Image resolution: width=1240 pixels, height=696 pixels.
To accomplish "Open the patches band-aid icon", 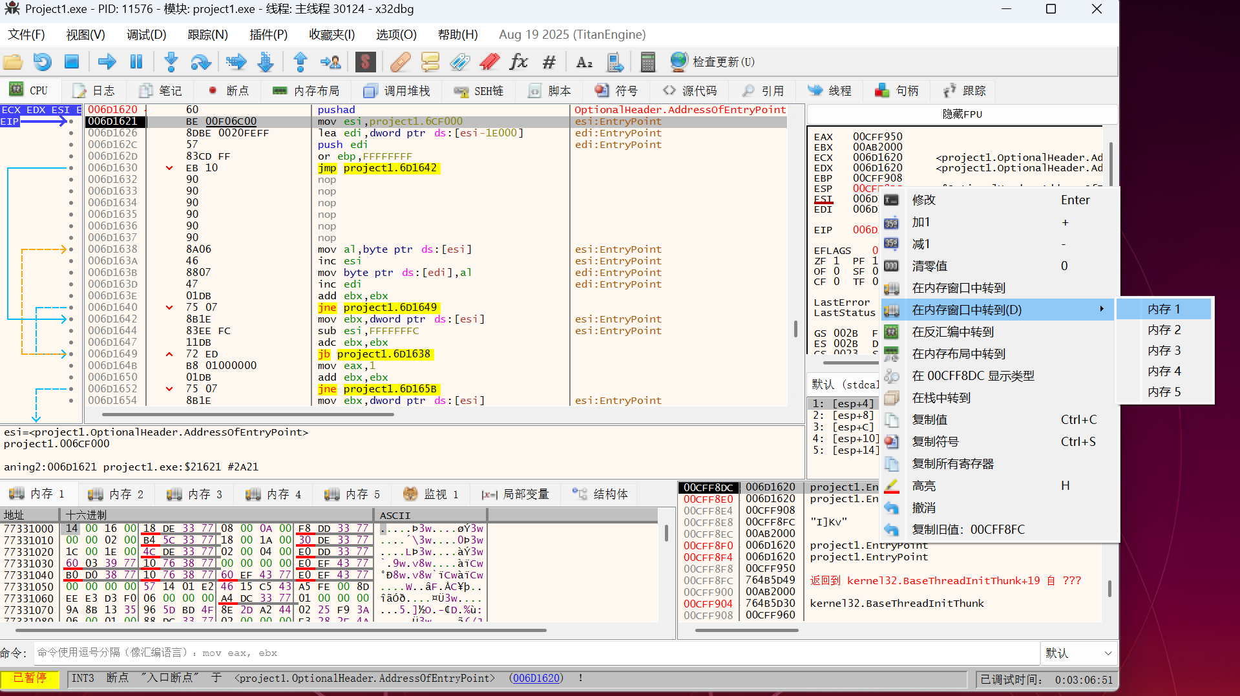I will click(x=401, y=62).
